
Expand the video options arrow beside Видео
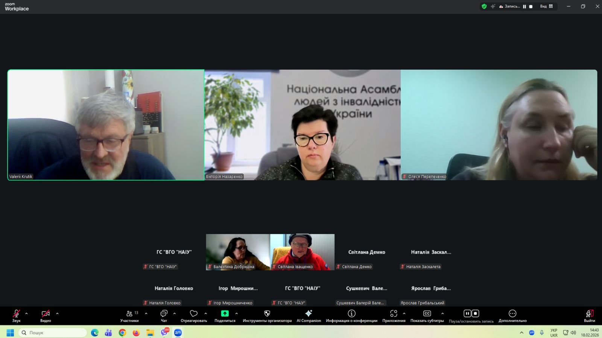[57, 314]
